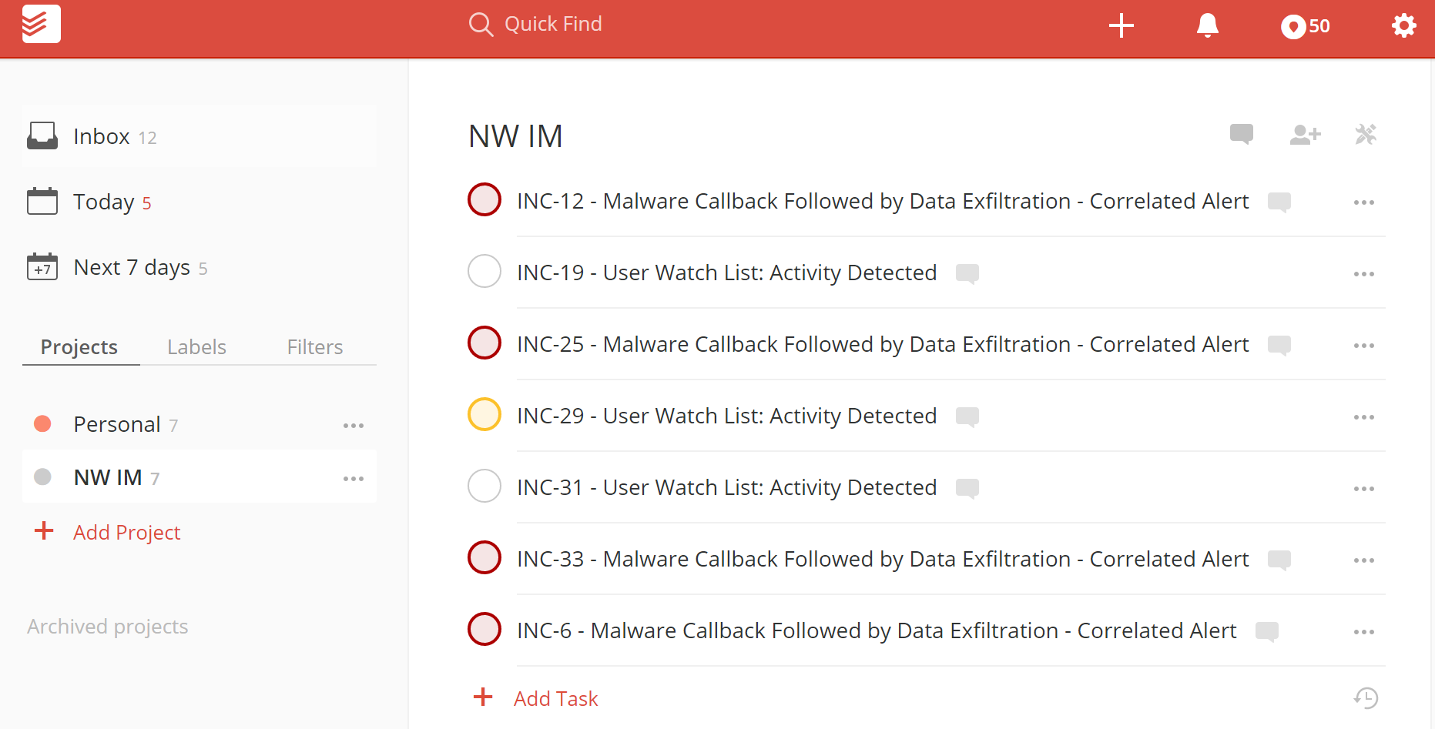The image size is (1435, 729).
Task: Click the Todoist logo icon
Action: pos(41,24)
